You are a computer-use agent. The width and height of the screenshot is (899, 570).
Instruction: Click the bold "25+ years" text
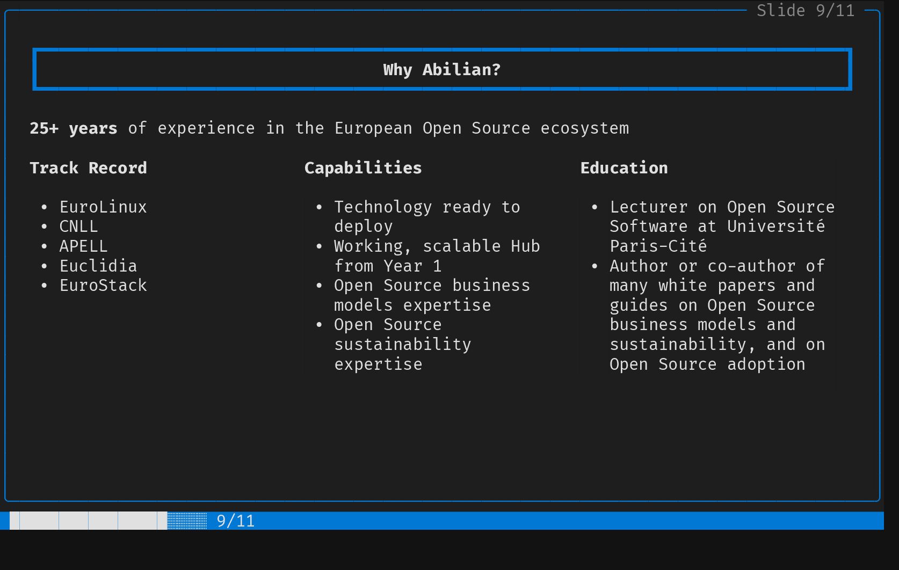pyautogui.click(x=73, y=128)
